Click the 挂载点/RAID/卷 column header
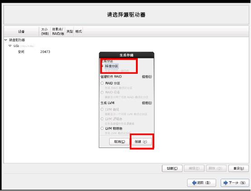The image size is (251, 191). point(58,32)
